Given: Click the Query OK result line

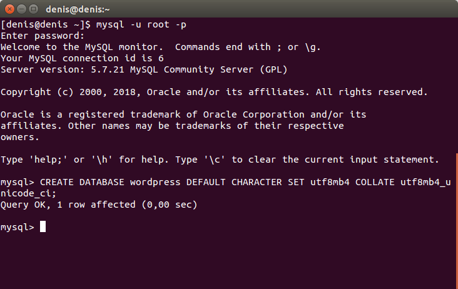Looking at the screenshot, I should [x=99, y=205].
